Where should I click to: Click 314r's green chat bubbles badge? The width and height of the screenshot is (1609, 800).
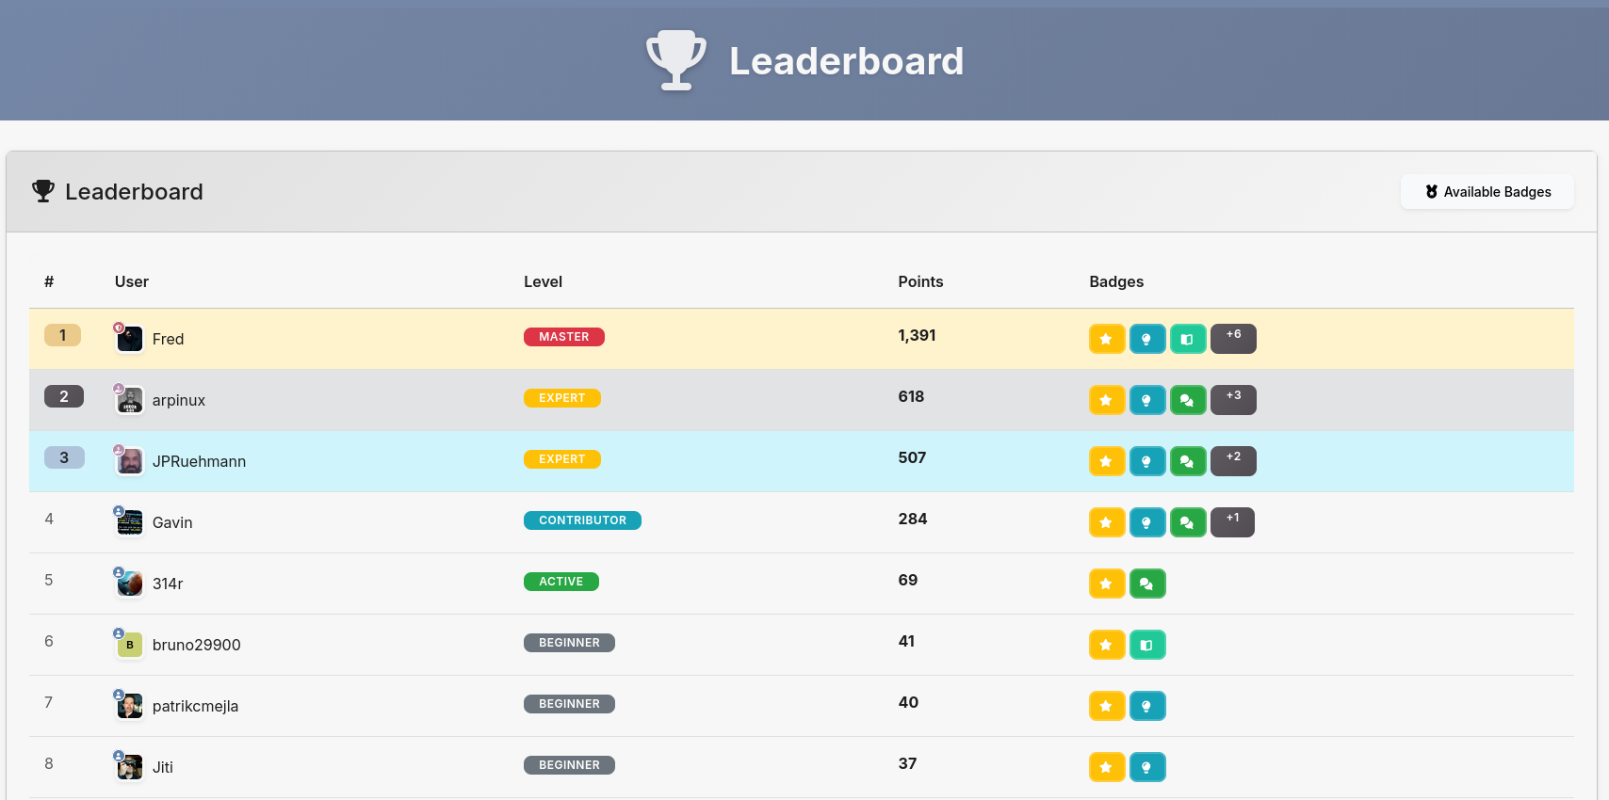pyautogui.click(x=1147, y=584)
